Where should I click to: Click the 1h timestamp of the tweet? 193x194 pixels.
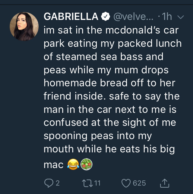[166, 17]
